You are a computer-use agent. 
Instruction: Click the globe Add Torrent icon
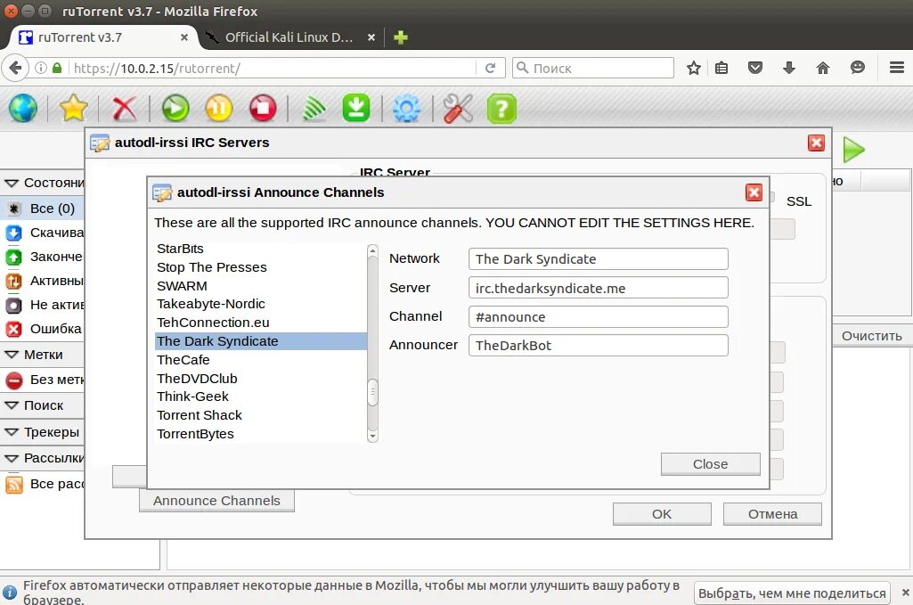[23, 109]
